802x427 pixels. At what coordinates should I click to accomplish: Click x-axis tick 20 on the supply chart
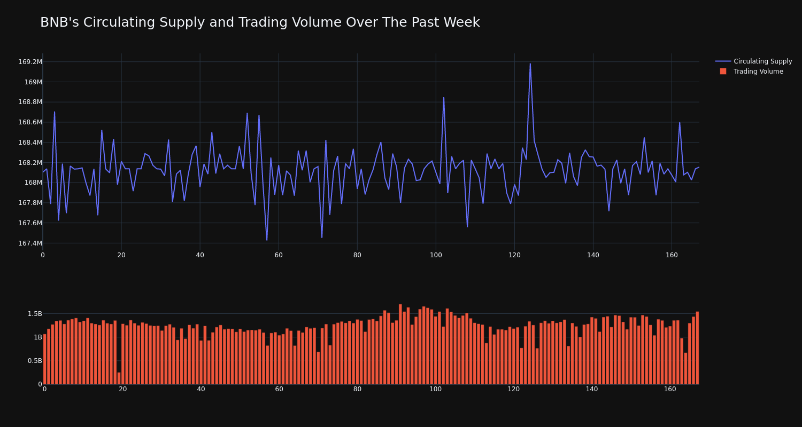pos(121,255)
